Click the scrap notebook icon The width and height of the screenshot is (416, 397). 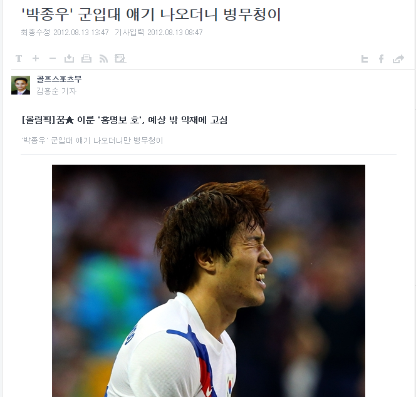pyautogui.click(x=120, y=58)
